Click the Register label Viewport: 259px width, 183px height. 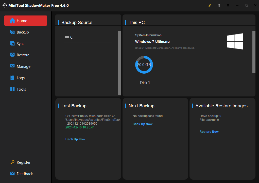[24, 162]
